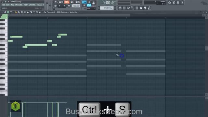Open the Browser panel
Screen dimensions: 208x117
(x=133, y=8)
